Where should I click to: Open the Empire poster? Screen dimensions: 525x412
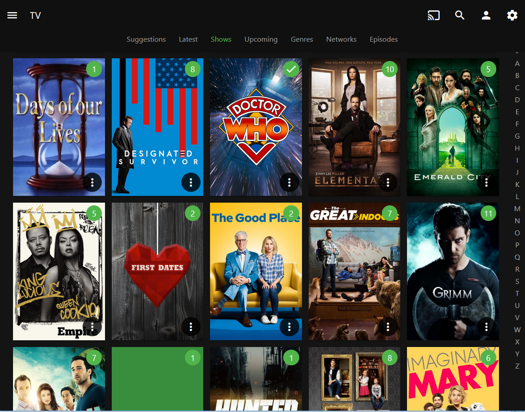(59, 271)
